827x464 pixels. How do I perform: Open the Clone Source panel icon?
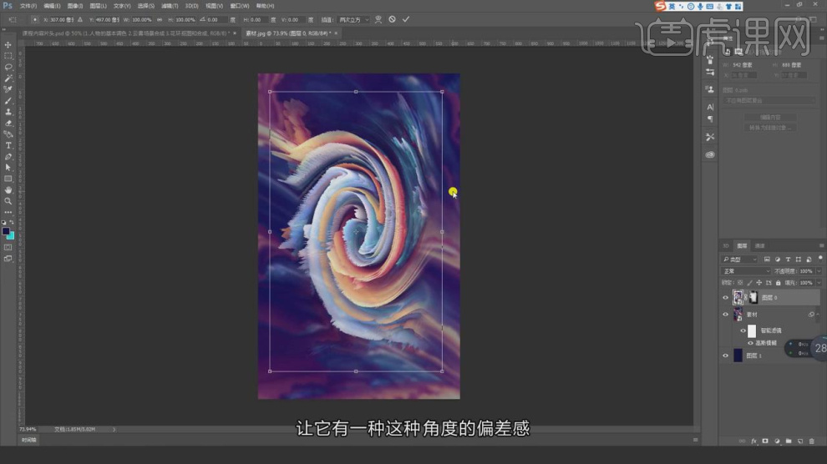[710, 89]
